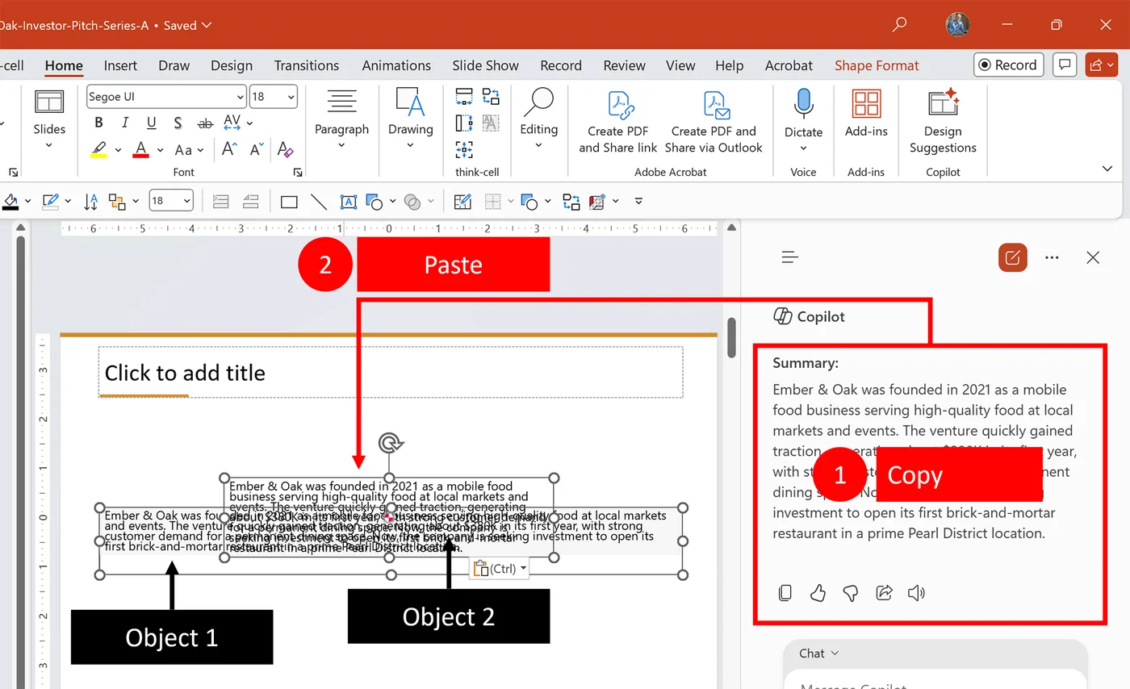This screenshot has width=1130, height=689.
Task: Copy Copilot summary response
Action: (x=785, y=593)
